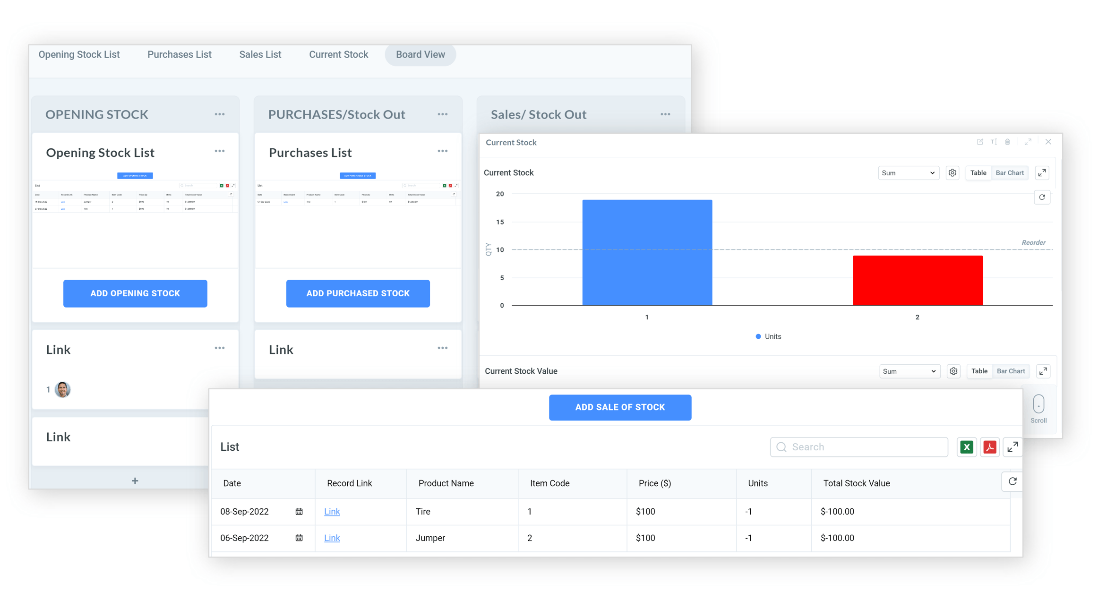Click inside the Search field above the list
Viewport: 1107px width, 601px height.
(860, 446)
